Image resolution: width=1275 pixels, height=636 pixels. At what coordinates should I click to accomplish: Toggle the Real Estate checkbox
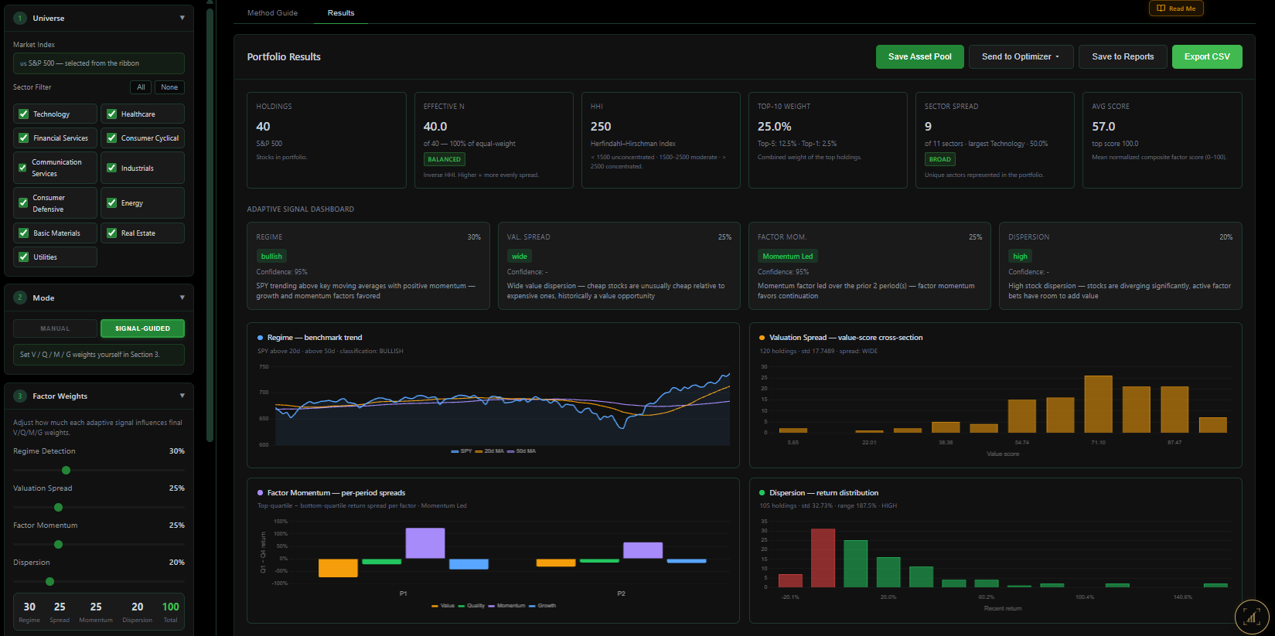112,233
